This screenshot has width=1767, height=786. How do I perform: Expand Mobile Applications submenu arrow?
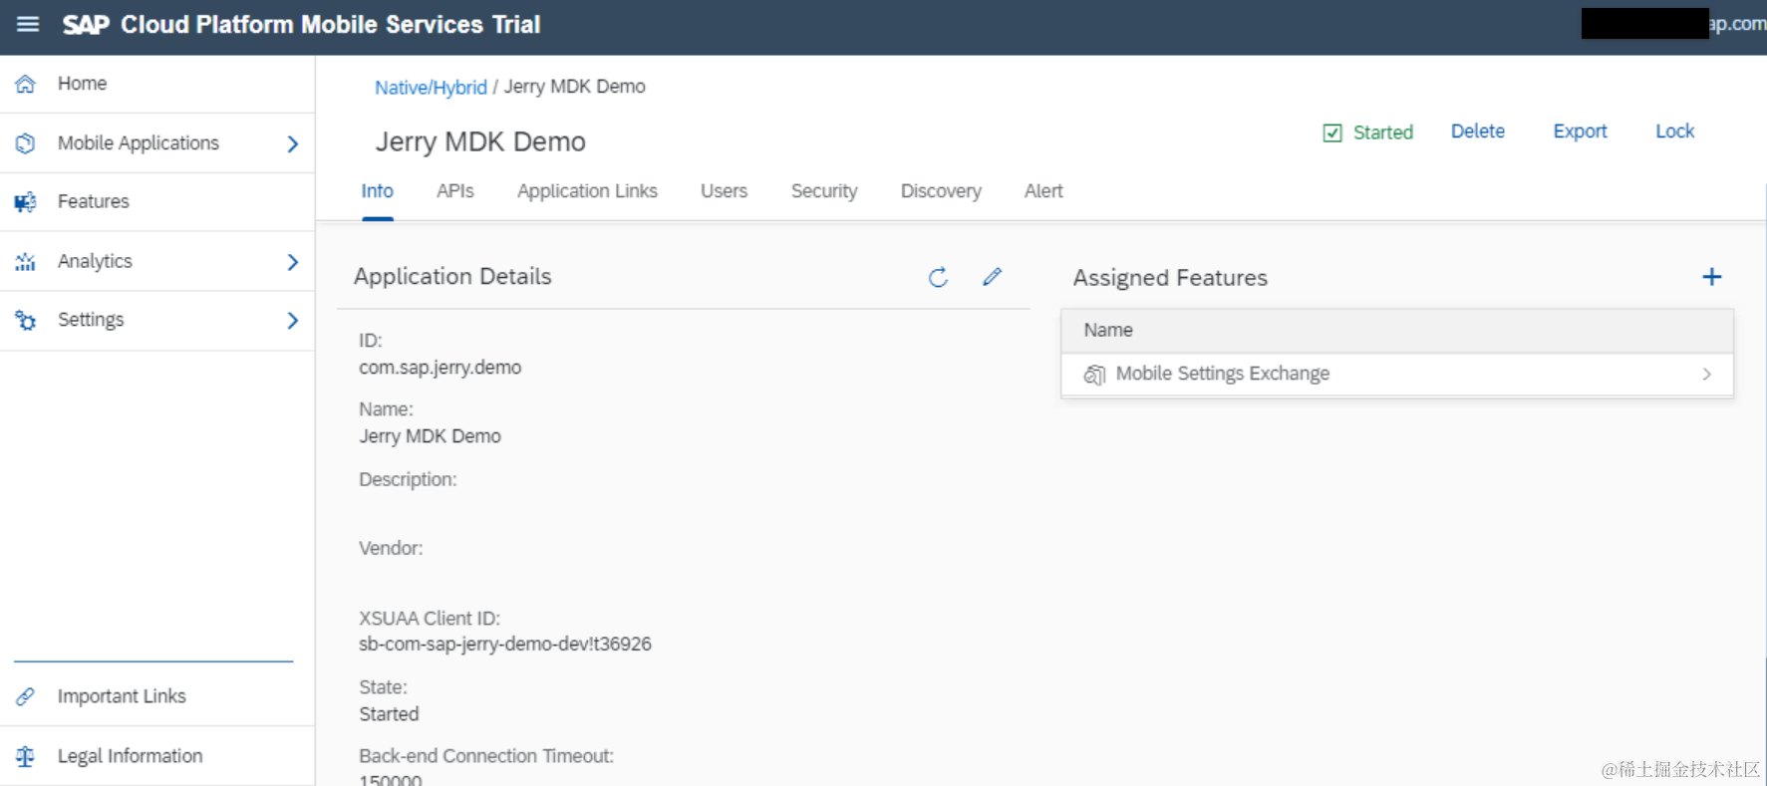click(x=293, y=144)
